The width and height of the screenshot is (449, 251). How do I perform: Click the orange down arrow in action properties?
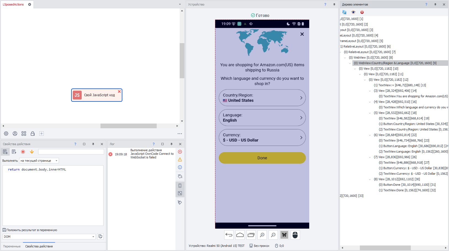click(32, 152)
